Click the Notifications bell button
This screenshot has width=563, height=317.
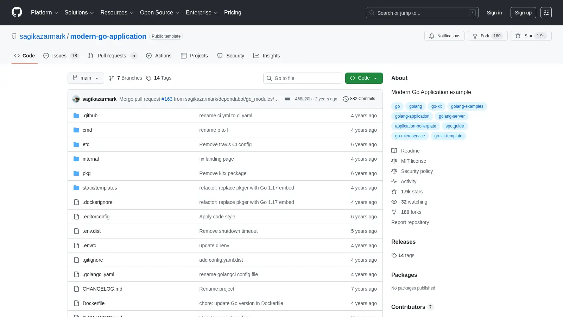[x=445, y=36]
